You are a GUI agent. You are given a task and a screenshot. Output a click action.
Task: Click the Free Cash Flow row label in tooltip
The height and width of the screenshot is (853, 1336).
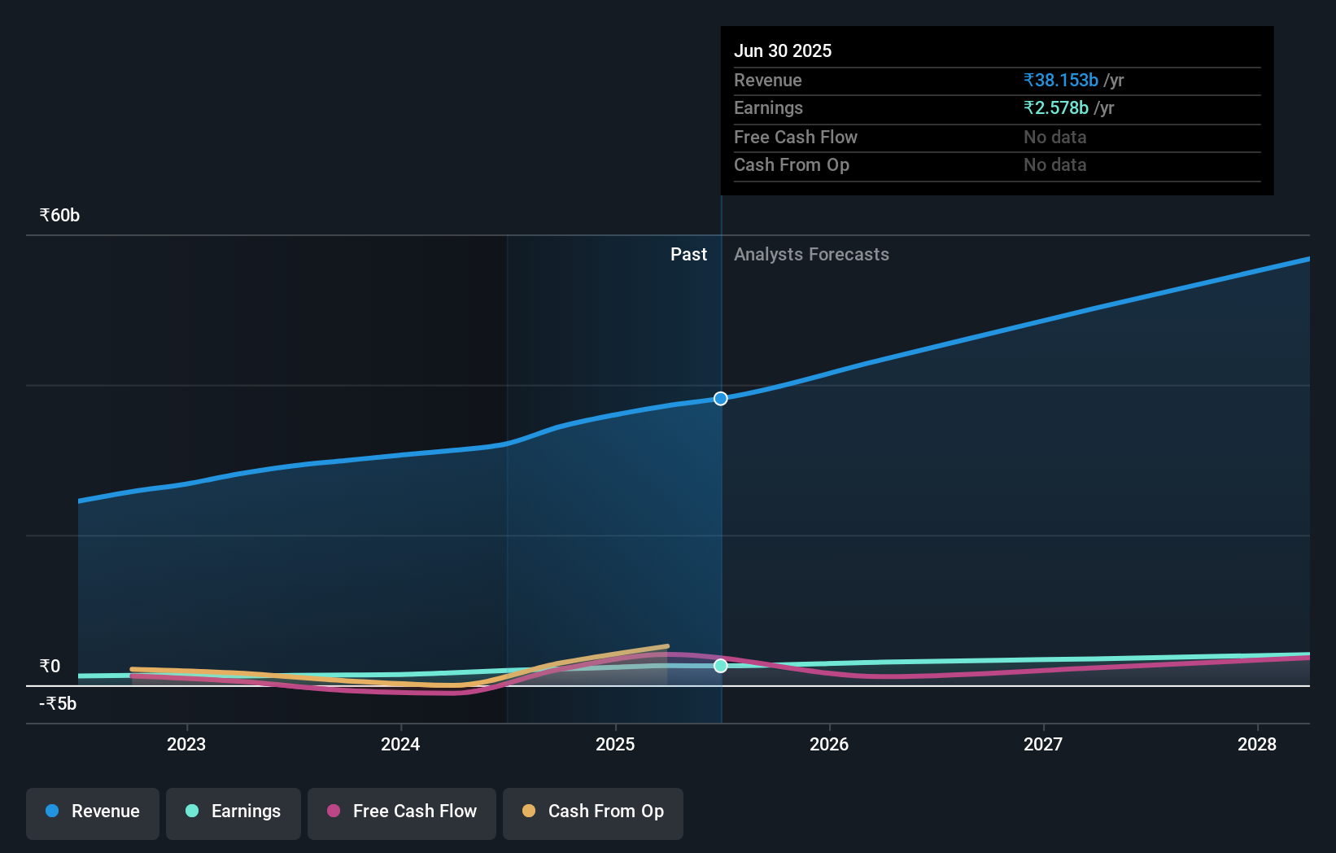pos(796,138)
